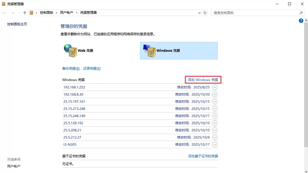Click the back navigation arrow
The height and width of the screenshot is (173, 308).
(x=5, y=13)
